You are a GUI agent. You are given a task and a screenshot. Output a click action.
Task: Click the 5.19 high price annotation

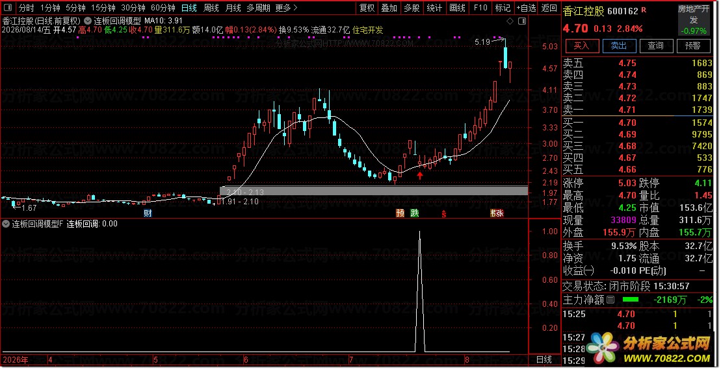pyautogui.click(x=482, y=42)
